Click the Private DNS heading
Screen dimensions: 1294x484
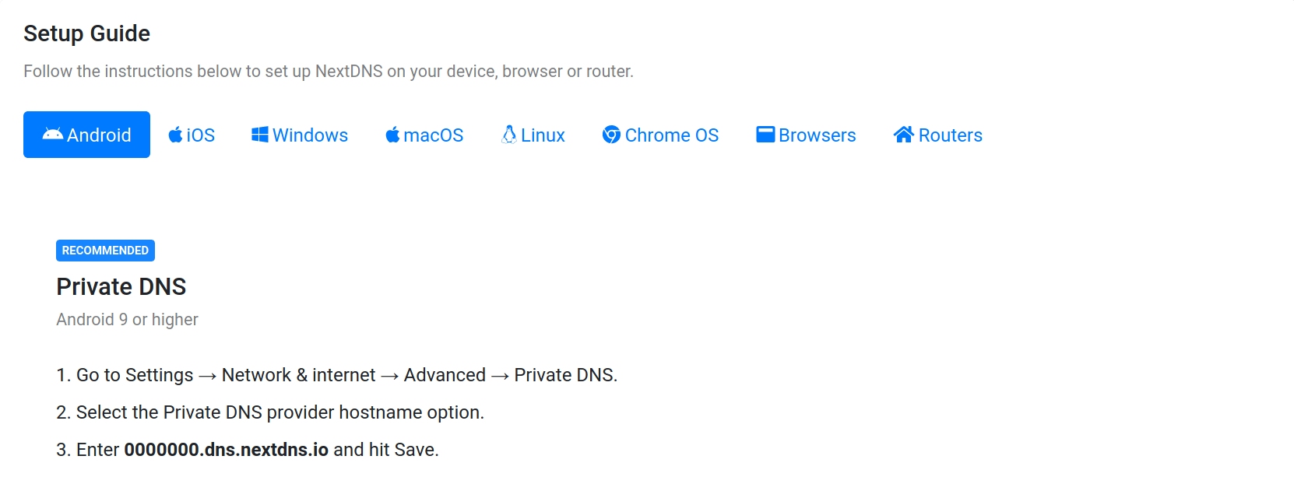tap(121, 286)
